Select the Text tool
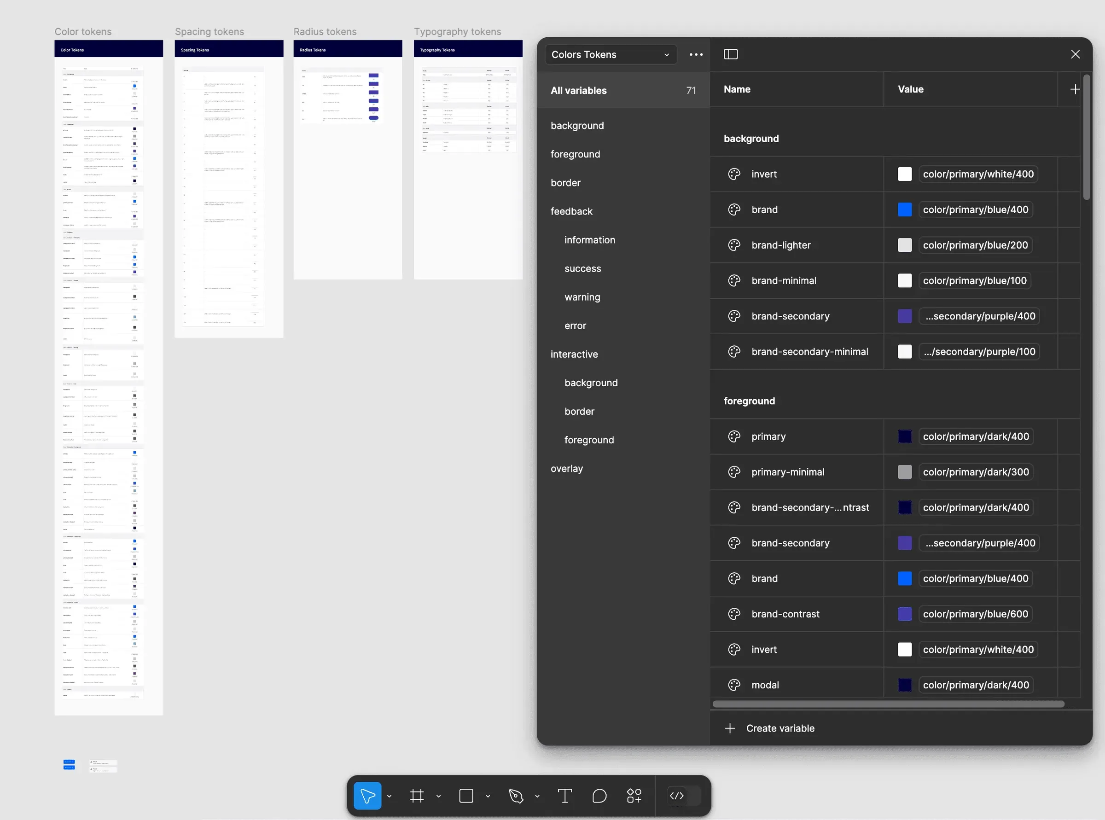This screenshot has height=820, width=1105. (564, 796)
